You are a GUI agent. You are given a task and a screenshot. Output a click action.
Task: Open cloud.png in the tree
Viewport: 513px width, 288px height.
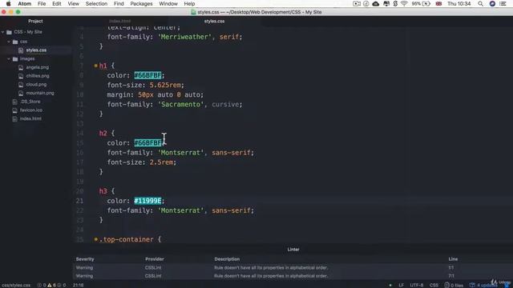pyautogui.click(x=36, y=84)
